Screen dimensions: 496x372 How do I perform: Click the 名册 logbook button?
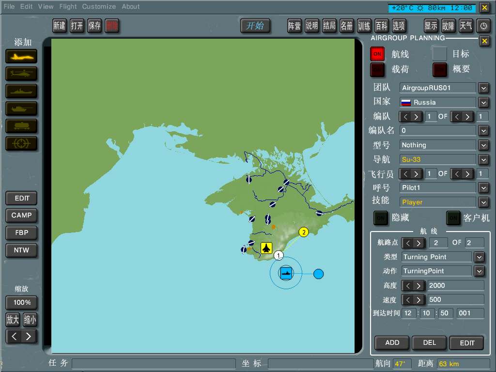pos(347,26)
